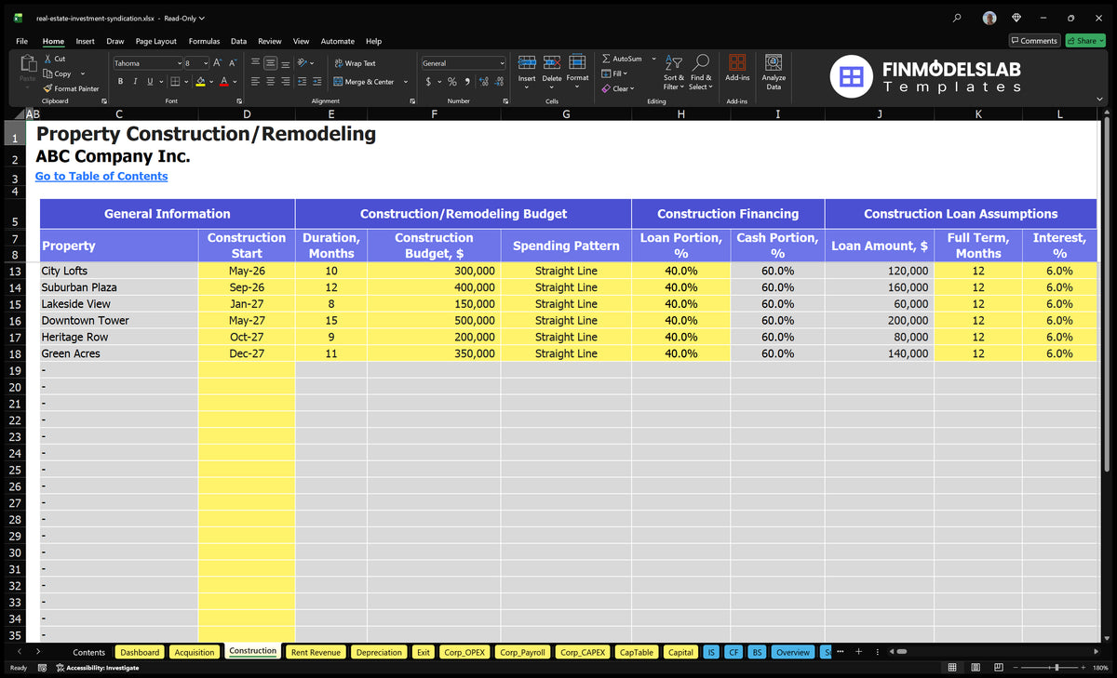Open the Fill Color dropdown arrow

click(210, 82)
